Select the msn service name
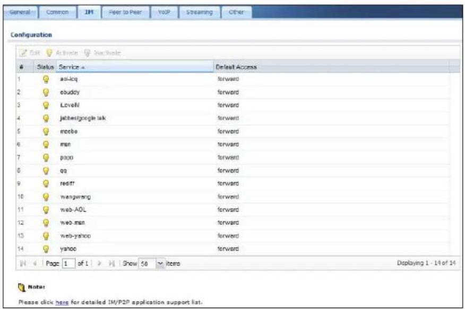This screenshot has width=465, height=309. [x=65, y=144]
